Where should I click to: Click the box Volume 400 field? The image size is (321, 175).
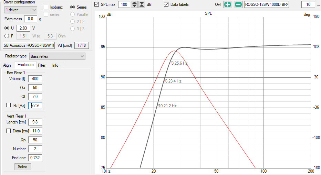pyautogui.click(x=35, y=79)
